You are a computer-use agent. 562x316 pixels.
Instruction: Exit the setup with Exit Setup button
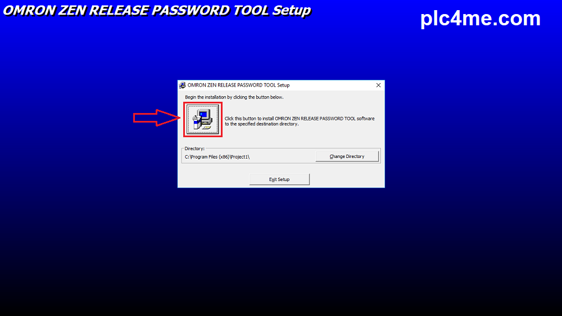[x=279, y=179]
